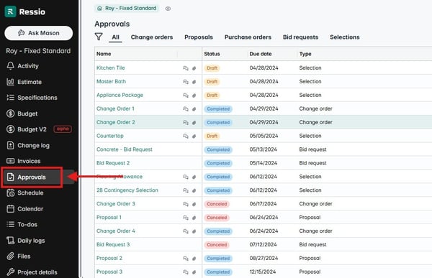This screenshot has width=432, height=278.
Task: Click the Activity bell icon
Action: (11, 65)
